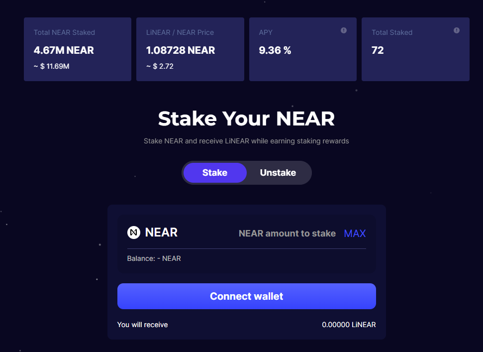This screenshot has height=352, width=483.
Task: Click the NEAR token logo icon
Action: tap(134, 233)
